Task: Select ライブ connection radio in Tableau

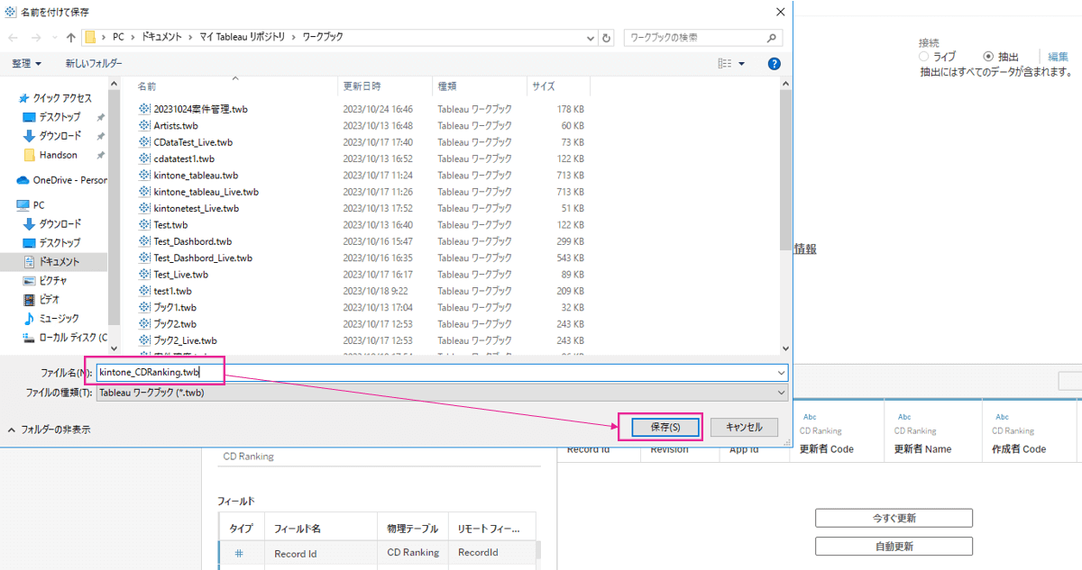Action: pos(924,56)
